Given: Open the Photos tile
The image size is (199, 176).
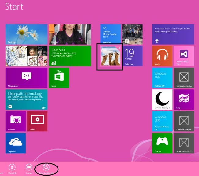Looking at the screenshot, I should pos(70,34).
